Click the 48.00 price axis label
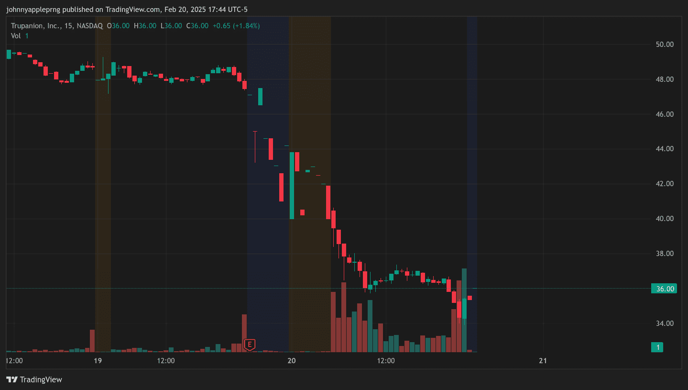The height and width of the screenshot is (390, 688). point(665,79)
